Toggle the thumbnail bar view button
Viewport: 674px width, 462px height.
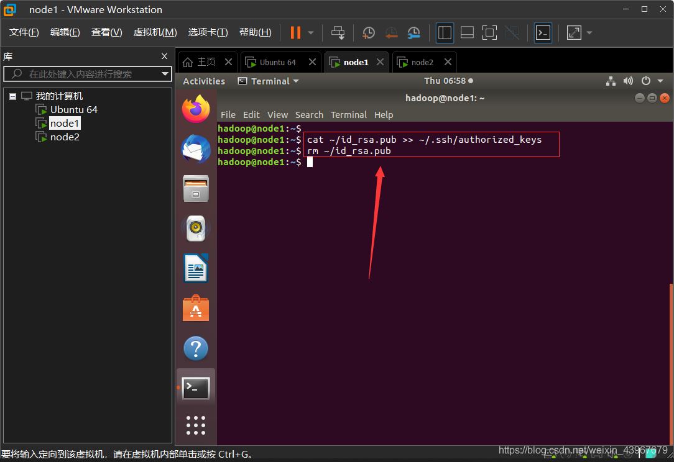tap(467, 33)
